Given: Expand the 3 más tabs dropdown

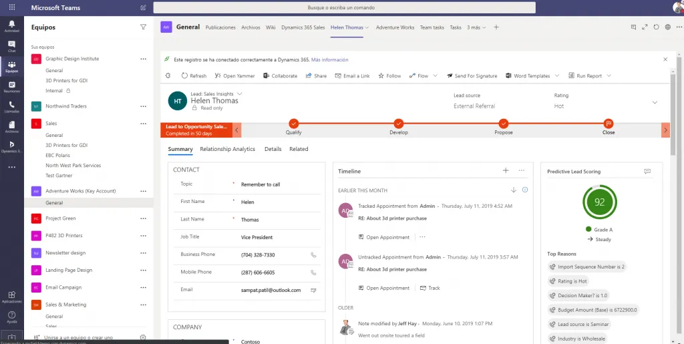Looking at the screenshot, I should 476,27.
